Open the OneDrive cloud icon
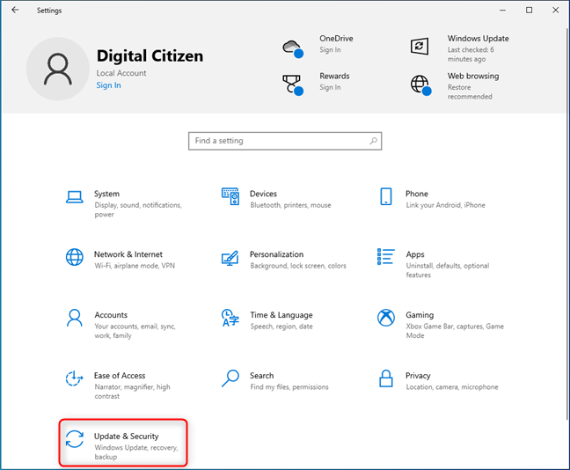The width and height of the screenshot is (570, 470). (293, 48)
